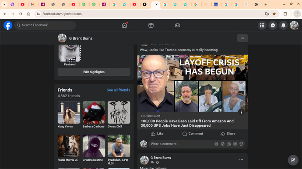This screenshot has height=169, width=302.
Task: Open the 9h timestamp link
Action: pos(152,162)
